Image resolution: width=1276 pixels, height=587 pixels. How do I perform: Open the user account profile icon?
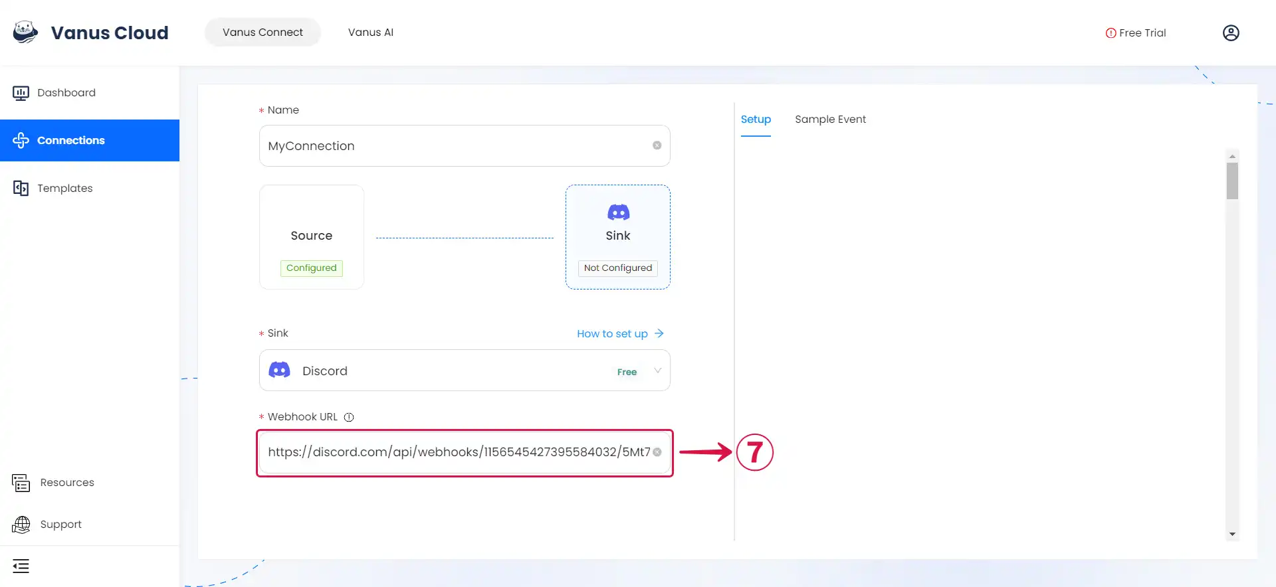(1231, 33)
